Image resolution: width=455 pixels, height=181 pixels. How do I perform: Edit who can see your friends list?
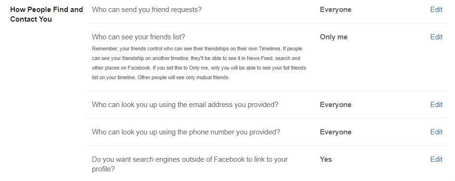[436, 37]
